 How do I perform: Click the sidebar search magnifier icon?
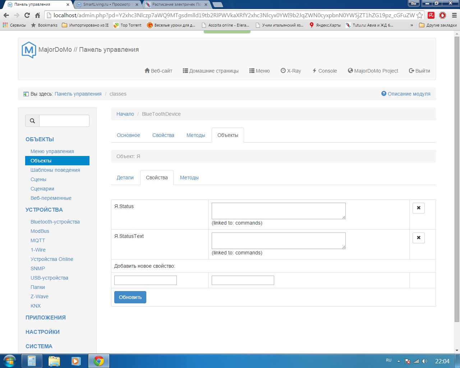[x=32, y=121]
